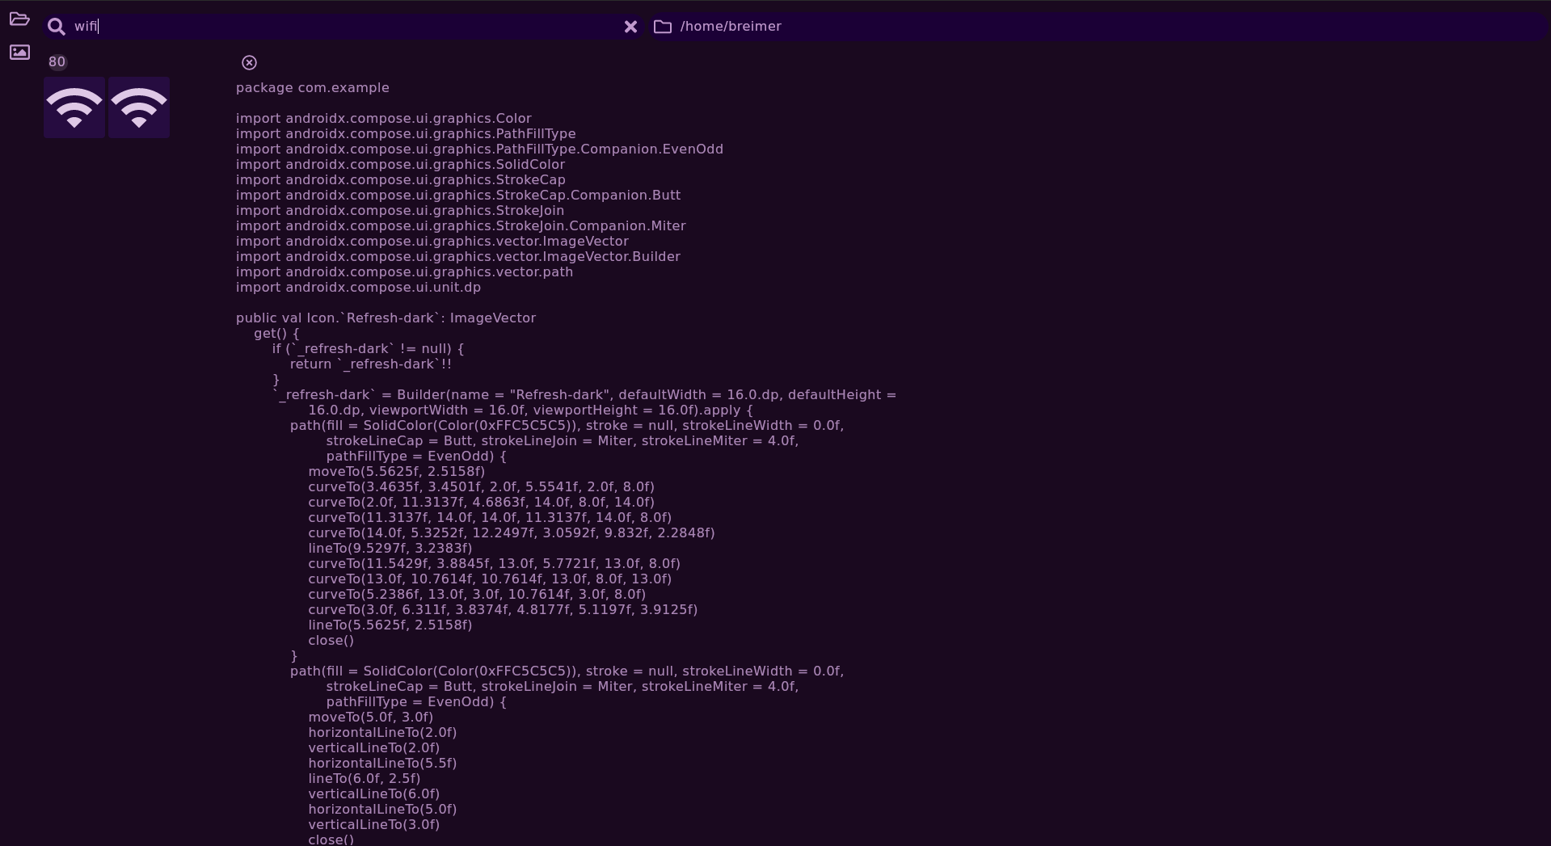Click the 'public val Icon.`Refresh-dark`: ImageVector' line
The width and height of the screenshot is (1551, 846).
[x=386, y=318]
